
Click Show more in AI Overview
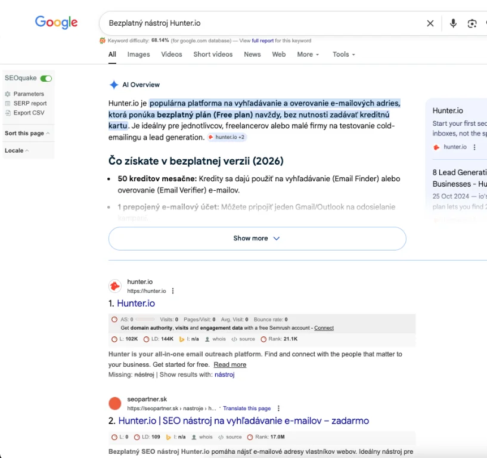tap(257, 238)
